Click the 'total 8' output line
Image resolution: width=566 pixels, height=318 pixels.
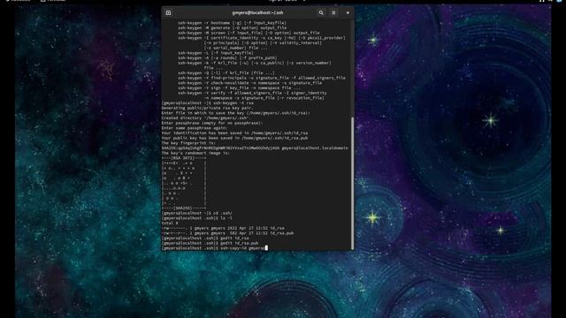(170, 223)
